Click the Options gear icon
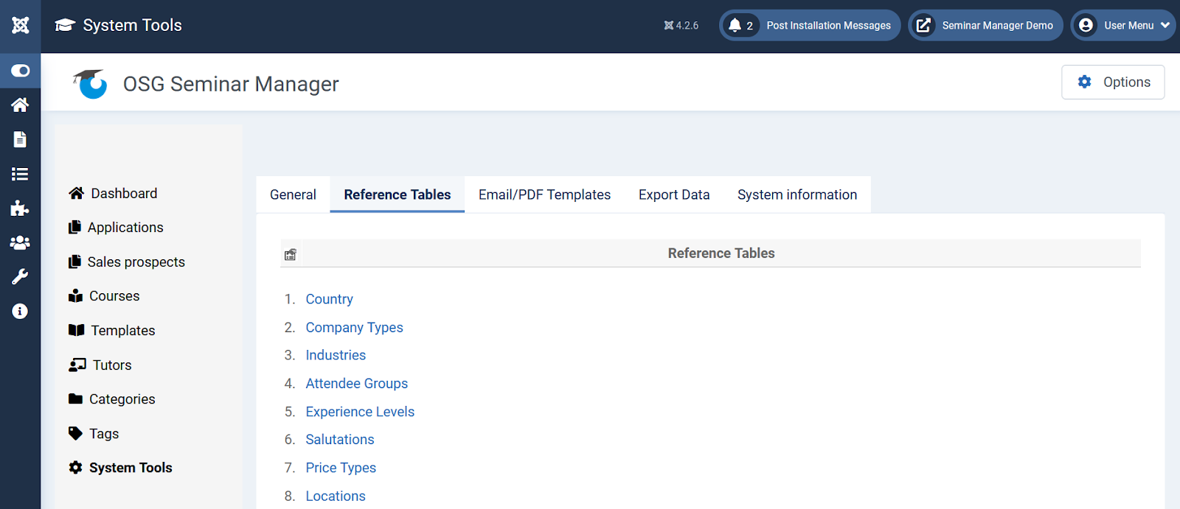The image size is (1180, 509). [x=1084, y=82]
